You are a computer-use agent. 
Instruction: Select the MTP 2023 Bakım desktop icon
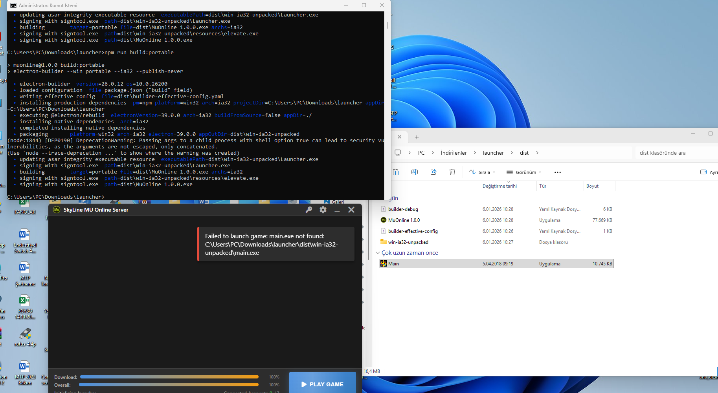coord(25,373)
